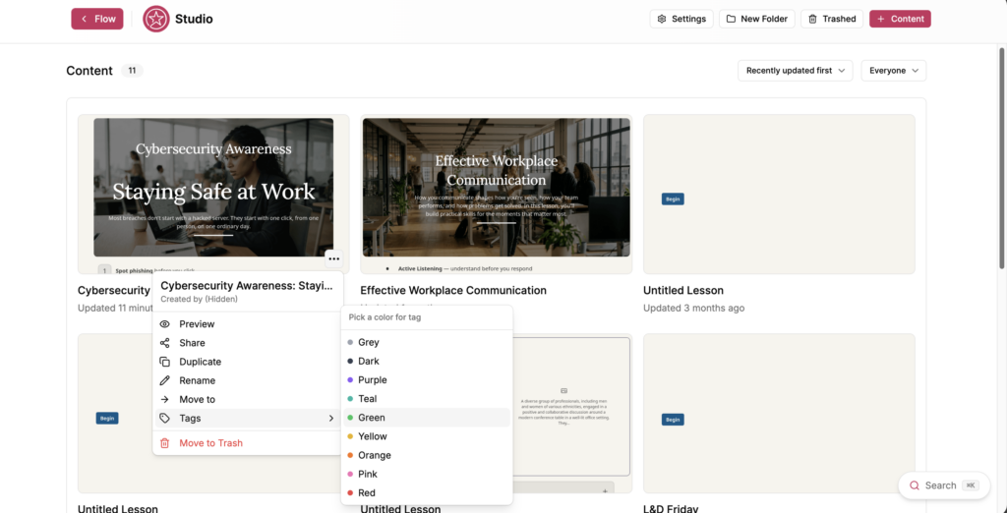The image size is (1007, 513).
Task: Click the content count badge 11
Action: tap(132, 71)
